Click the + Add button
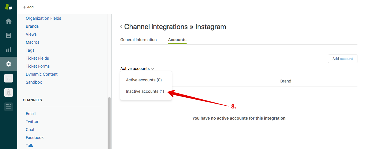Viewport: 388px width, 149px height. (28, 7)
